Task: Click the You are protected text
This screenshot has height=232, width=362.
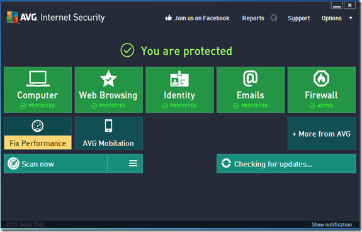Action: click(186, 51)
